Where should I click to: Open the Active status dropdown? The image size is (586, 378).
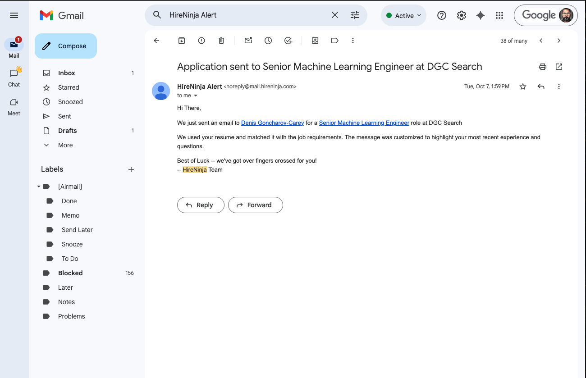tap(404, 15)
